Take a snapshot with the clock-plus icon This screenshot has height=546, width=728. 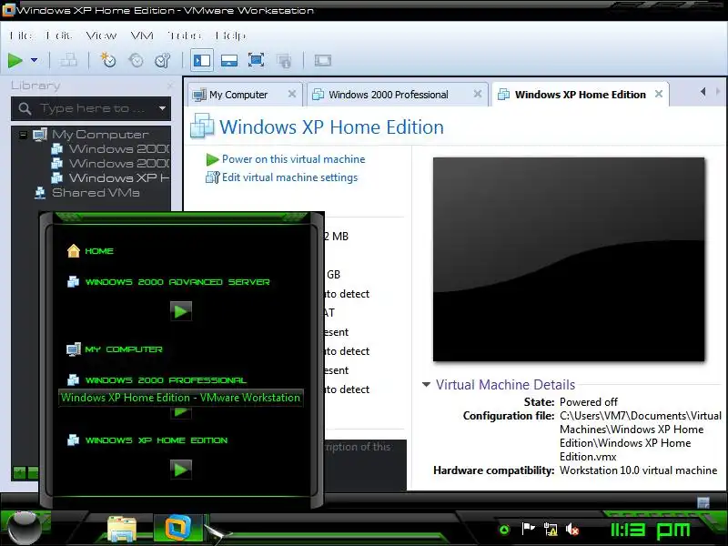[x=108, y=60]
